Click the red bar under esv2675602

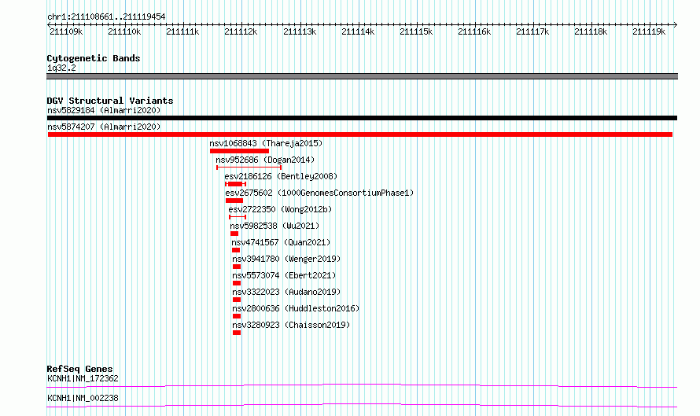234,201
